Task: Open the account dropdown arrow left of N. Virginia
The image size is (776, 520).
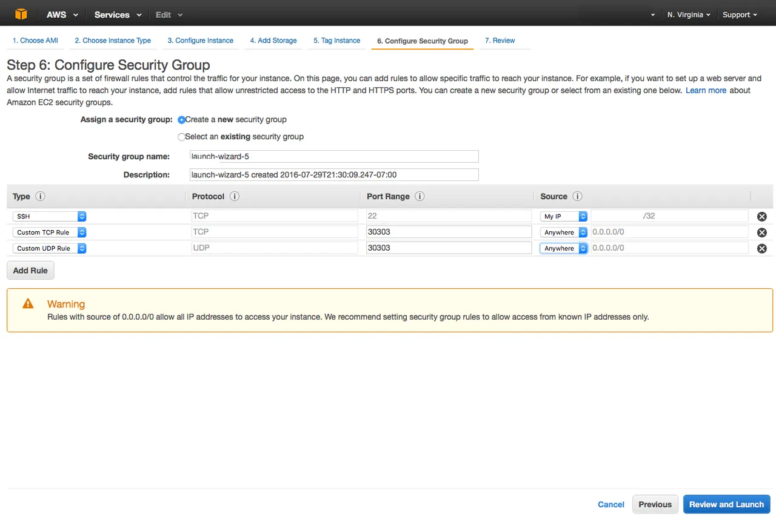Action: [x=653, y=15]
